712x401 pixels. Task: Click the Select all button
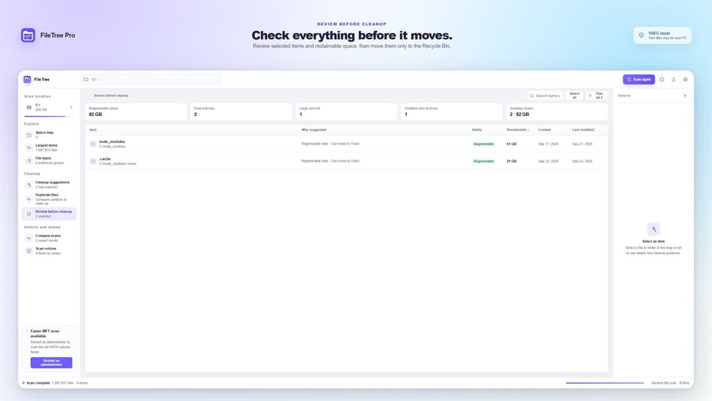574,96
